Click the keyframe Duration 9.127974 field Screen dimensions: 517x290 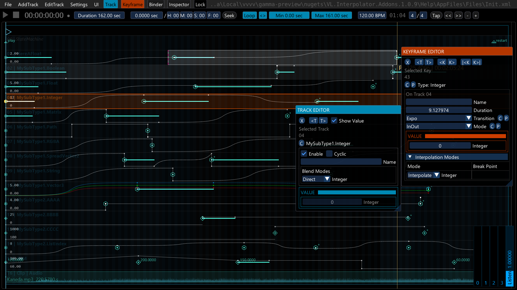439,110
